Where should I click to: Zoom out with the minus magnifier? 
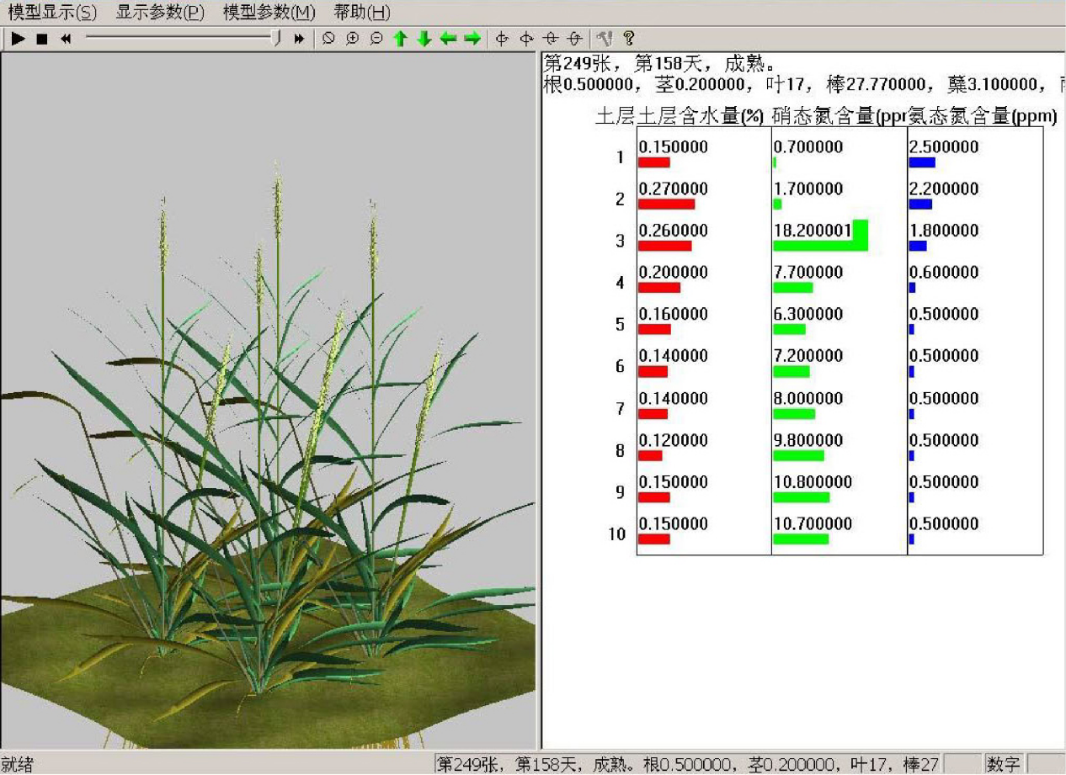click(x=376, y=39)
